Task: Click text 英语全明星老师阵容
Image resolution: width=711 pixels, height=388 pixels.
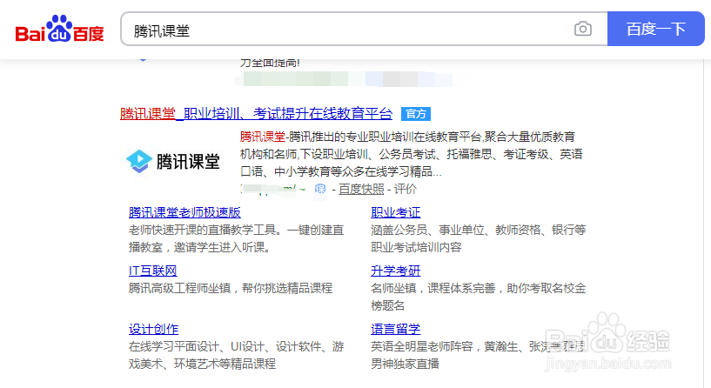Action: coord(422,347)
